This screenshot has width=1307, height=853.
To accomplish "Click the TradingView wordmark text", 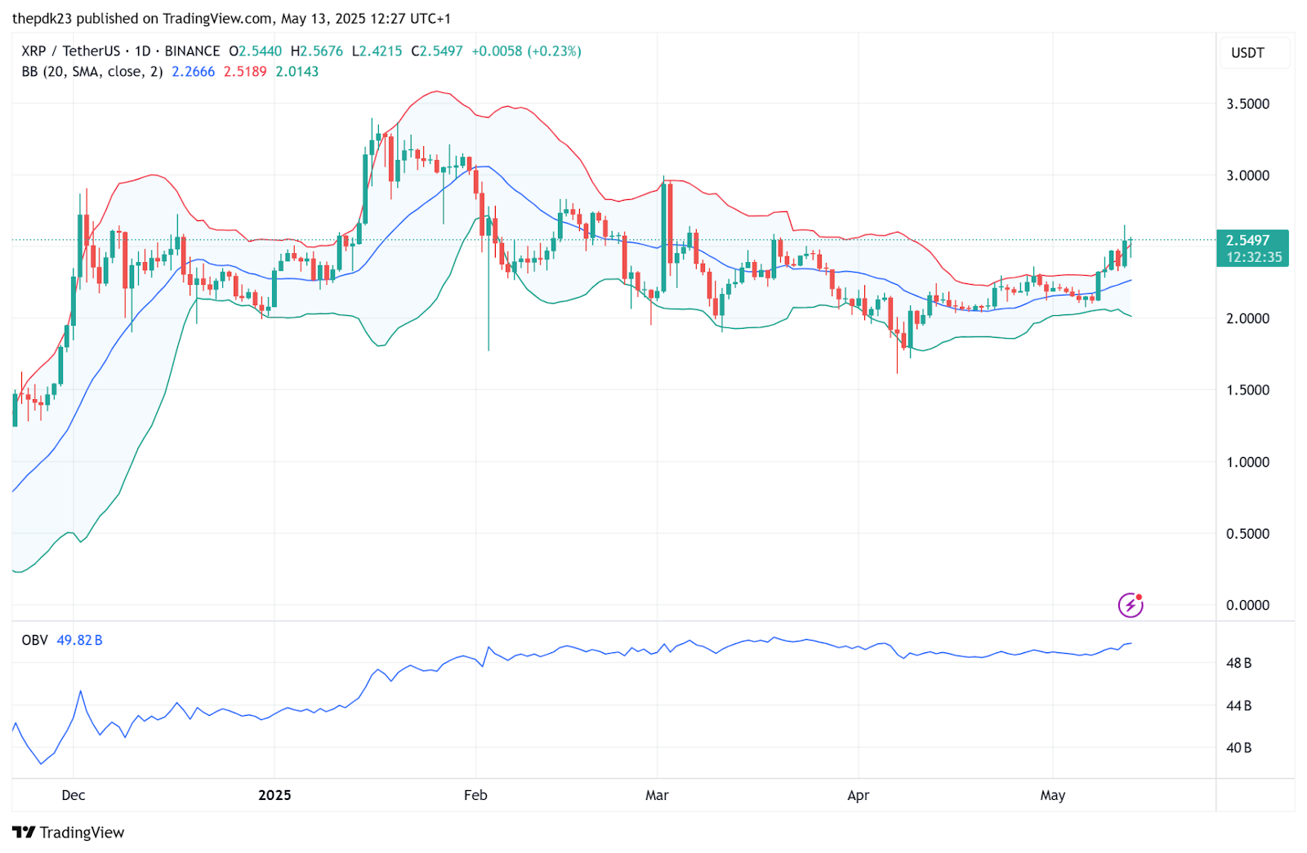I will (x=82, y=833).
